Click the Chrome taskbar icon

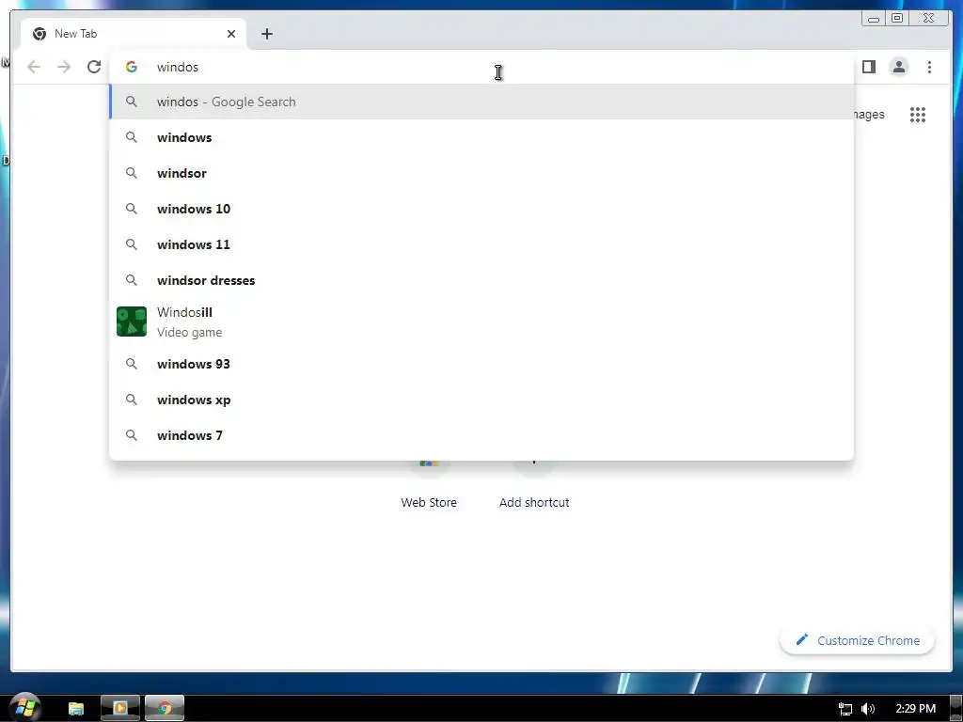click(164, 708)
